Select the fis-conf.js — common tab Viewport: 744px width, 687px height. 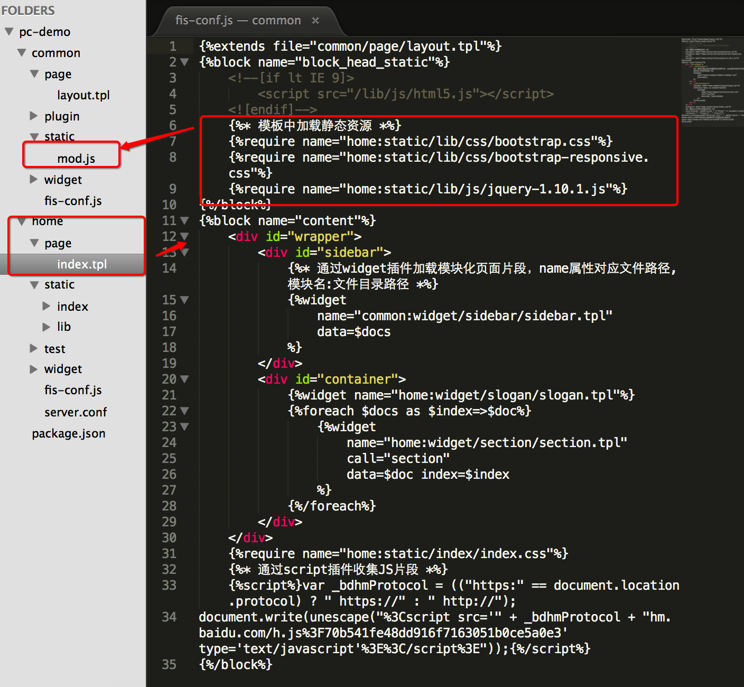pyautogui.click(x=238, y=21)
